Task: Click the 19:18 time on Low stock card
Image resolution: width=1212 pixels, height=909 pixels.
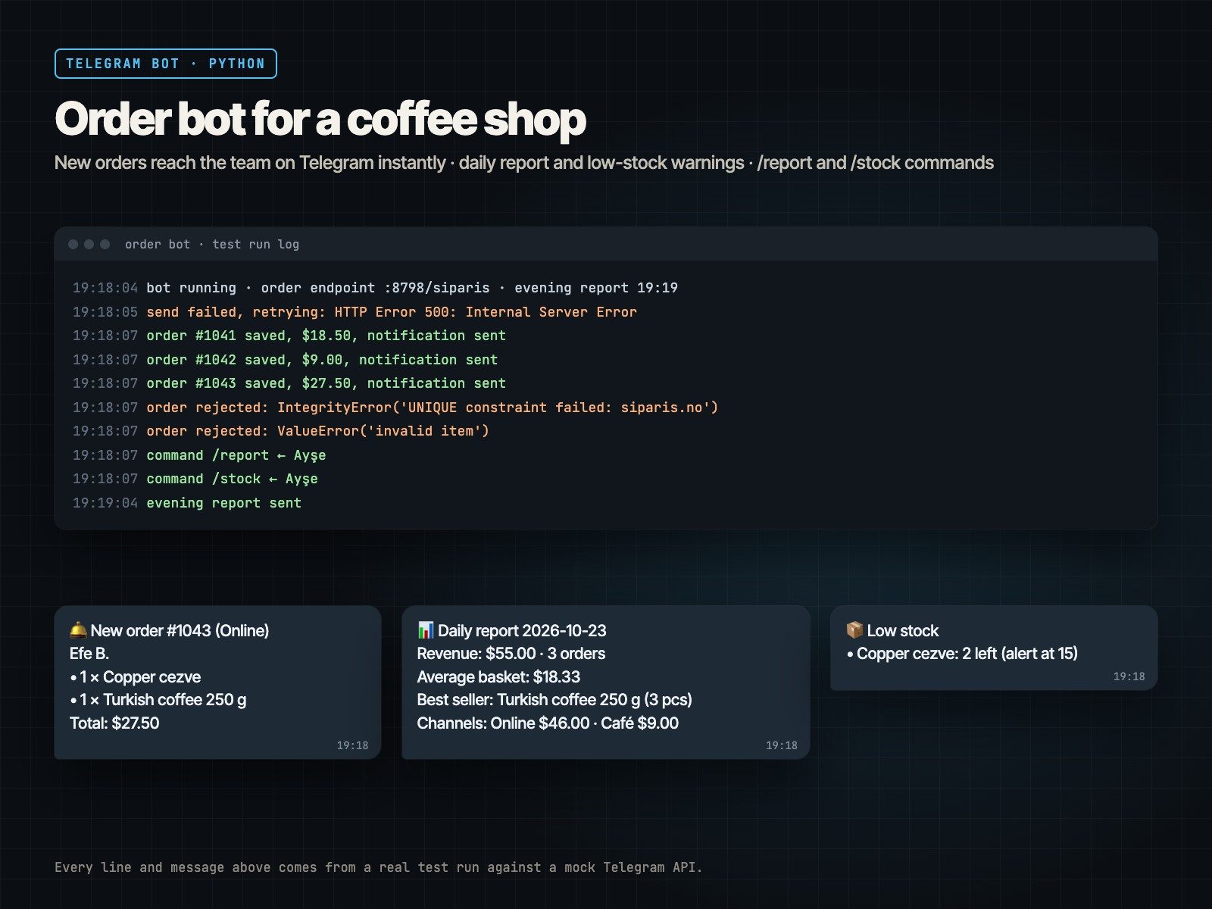Action: click(1129, 676)
